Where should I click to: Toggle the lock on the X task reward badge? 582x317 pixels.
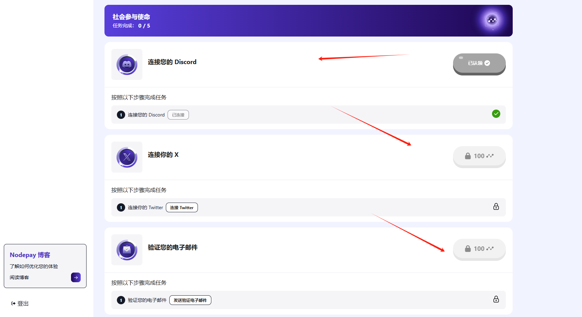click(468, 156)
